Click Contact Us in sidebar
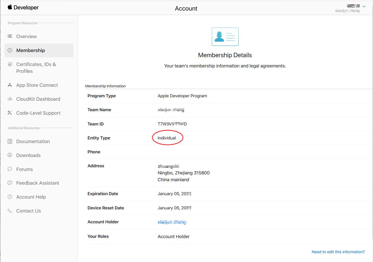The image size is (373, 262). point(29,211)
